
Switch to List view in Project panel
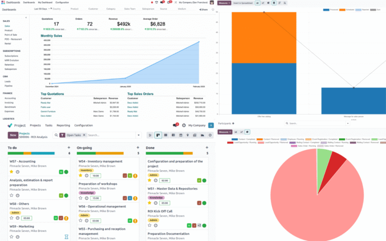click(166, 135)
